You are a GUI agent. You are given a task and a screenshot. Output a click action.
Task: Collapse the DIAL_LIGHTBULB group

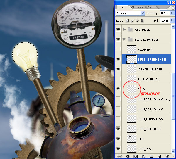pyautogui.click(x=124, y=39)
